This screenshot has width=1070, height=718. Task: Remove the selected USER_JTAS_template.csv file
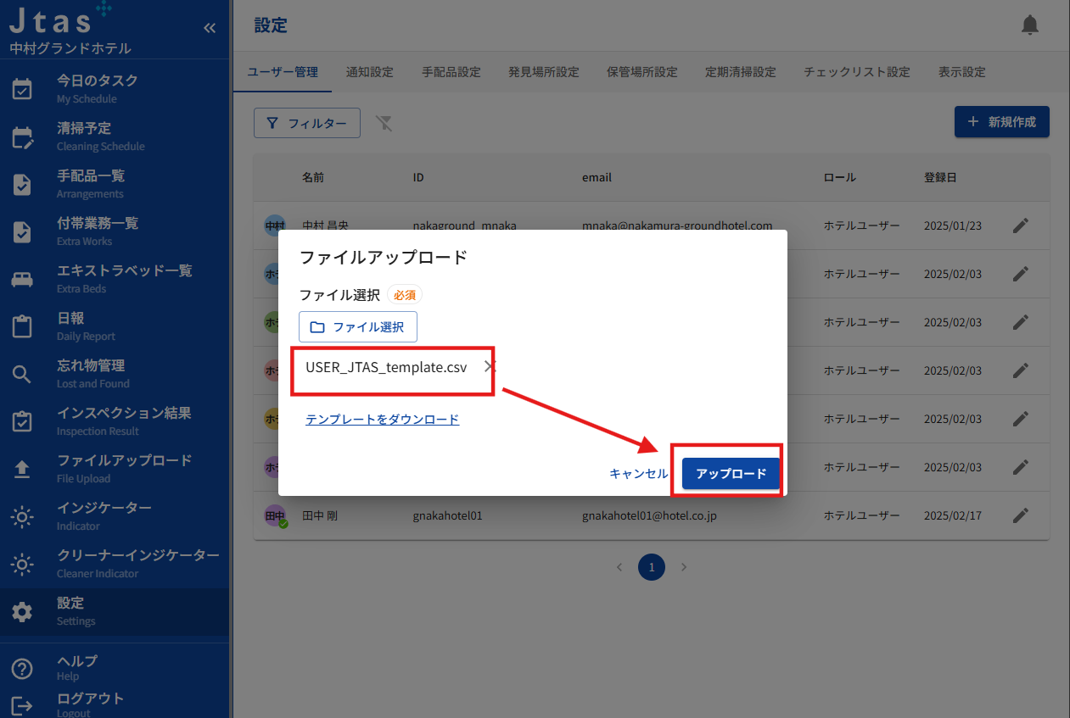(x=490, y=366)
